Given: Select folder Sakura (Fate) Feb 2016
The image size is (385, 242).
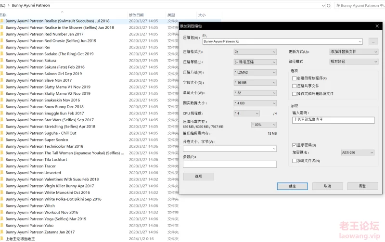Looking at the screenshot, I should 45,67.
